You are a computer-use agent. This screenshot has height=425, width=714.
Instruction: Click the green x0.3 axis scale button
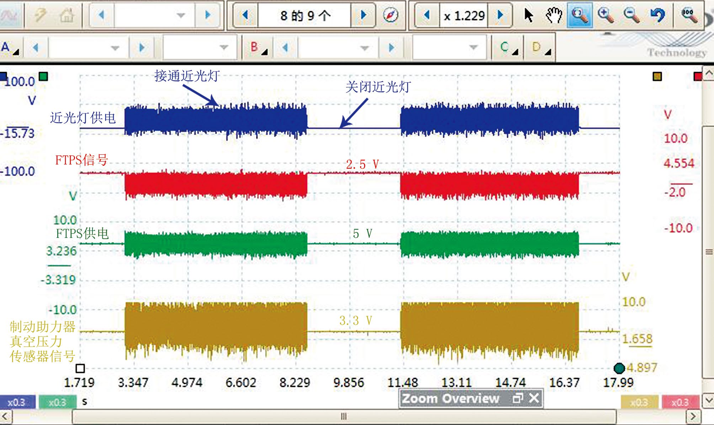tap(58, 402)
